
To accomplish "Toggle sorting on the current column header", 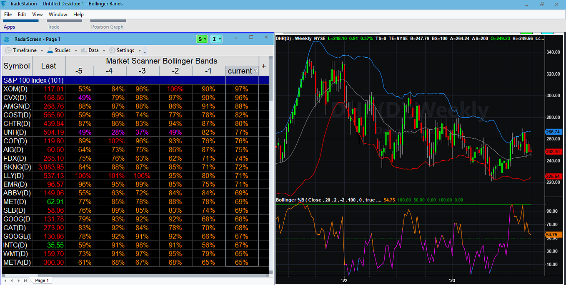I will pos(241,71).
